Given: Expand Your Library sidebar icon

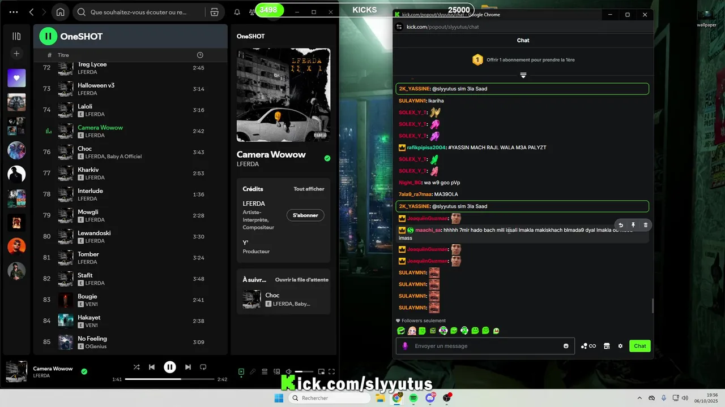Looking at the screenshot, I should (16, 36).
